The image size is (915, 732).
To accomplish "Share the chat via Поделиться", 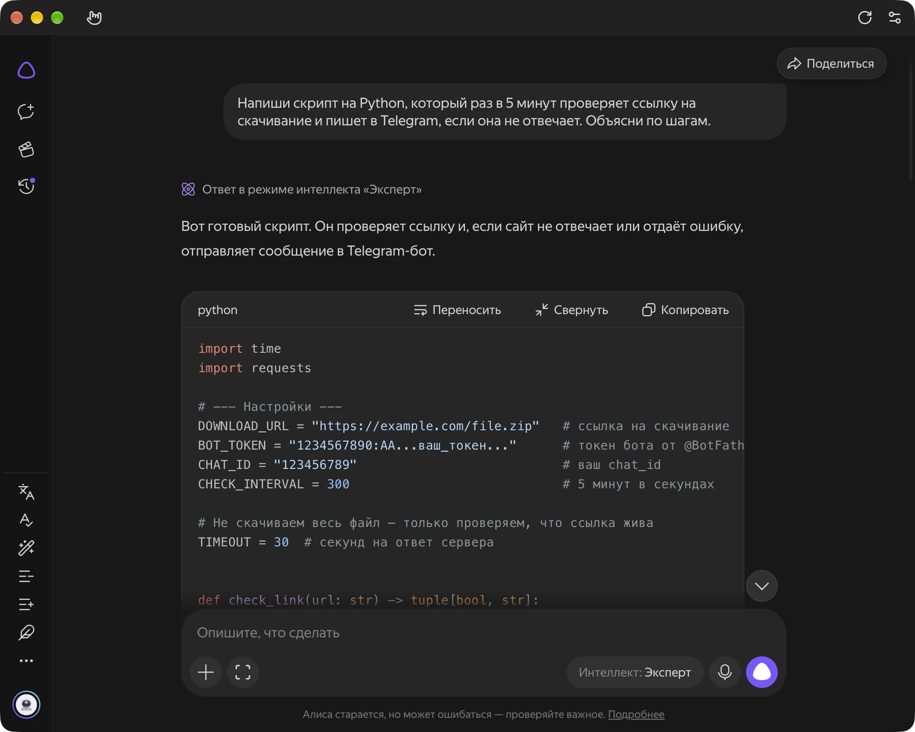I will pyautogui.click(x=831, y=64).
